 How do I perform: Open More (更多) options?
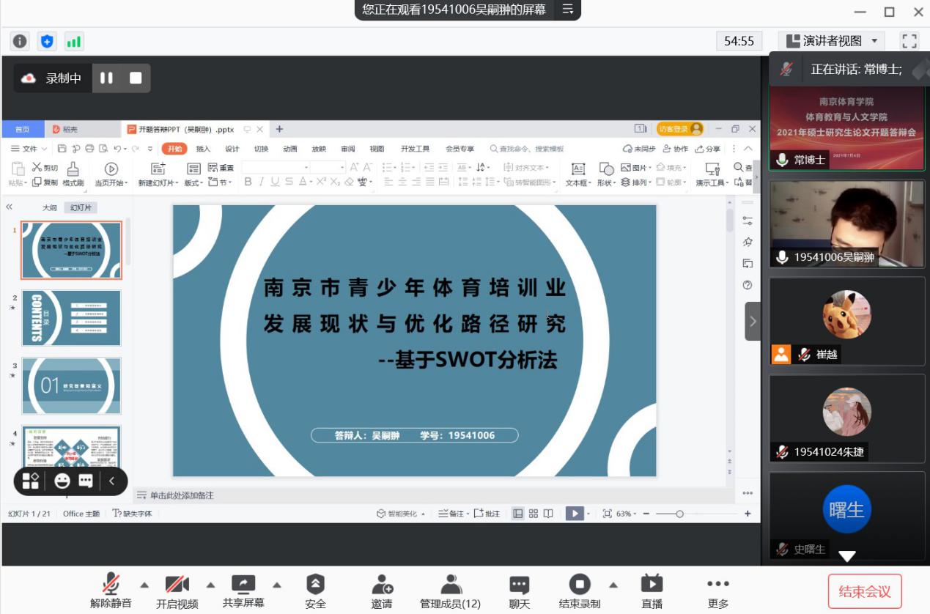(717, 591)
